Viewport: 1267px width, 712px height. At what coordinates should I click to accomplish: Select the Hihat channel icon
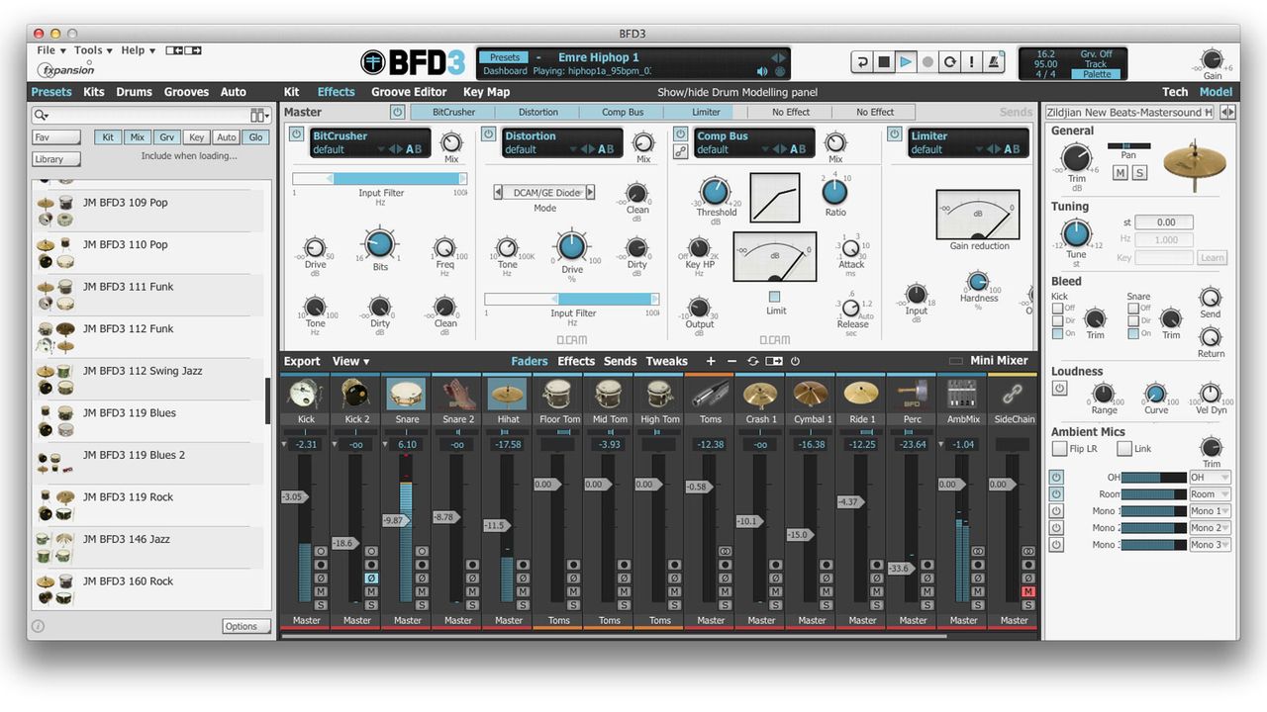point(508,394)
